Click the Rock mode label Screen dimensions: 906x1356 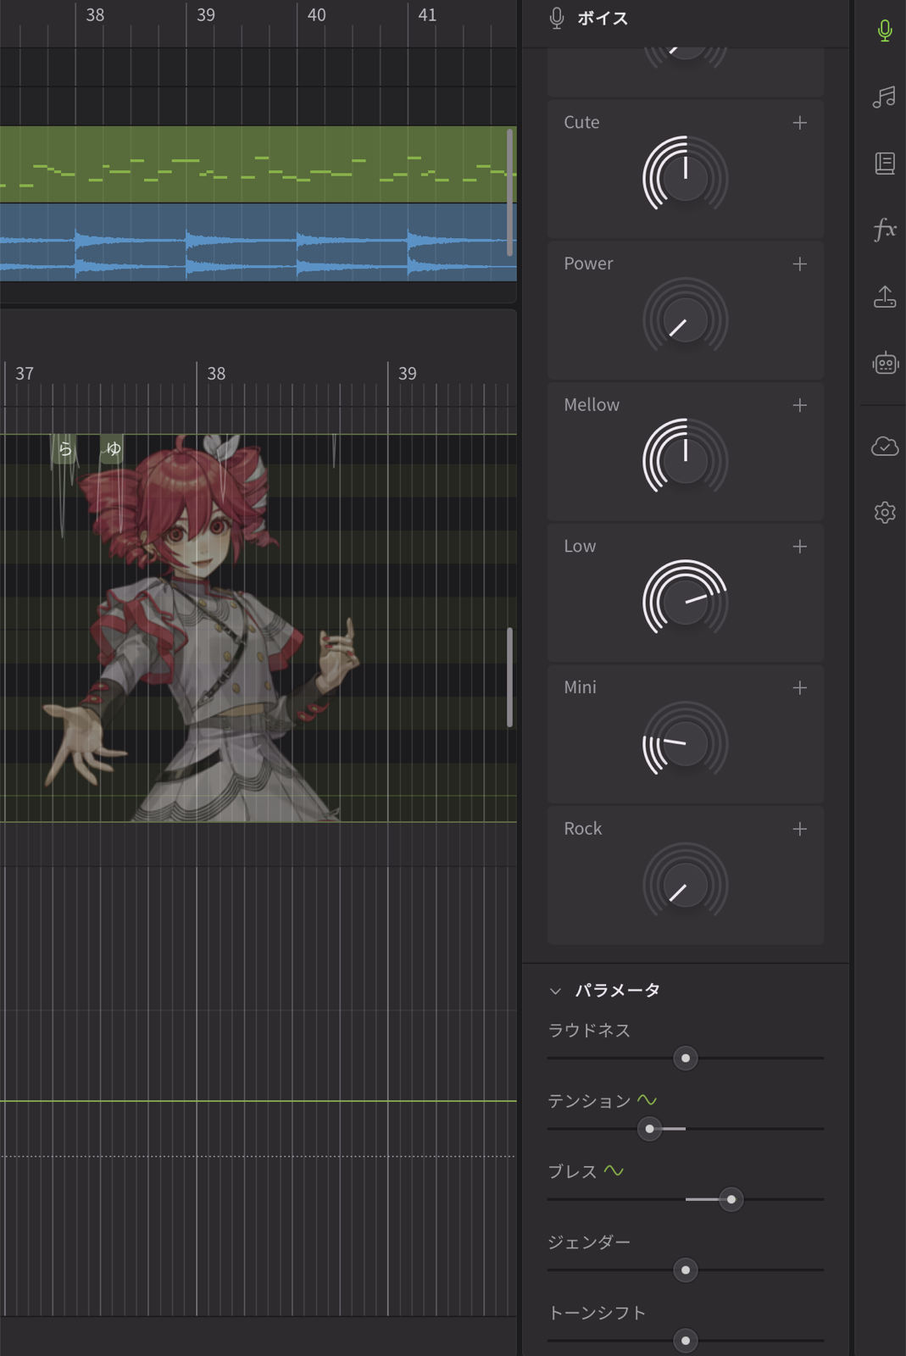coord(583,829)
